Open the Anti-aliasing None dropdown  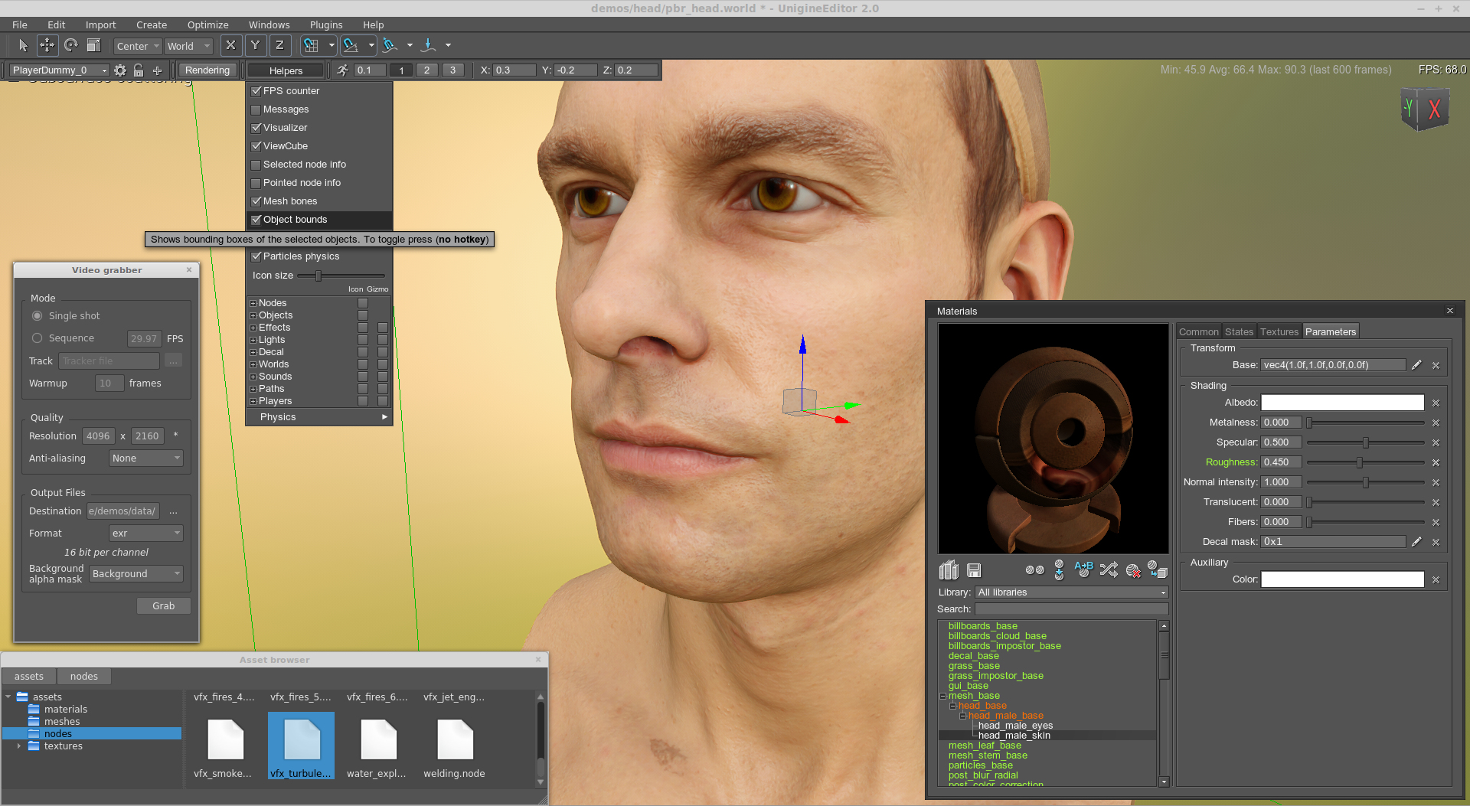tap(146, 458)
